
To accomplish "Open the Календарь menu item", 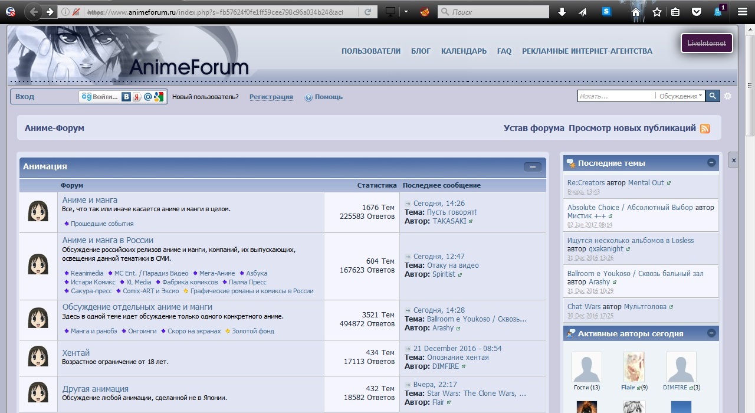I will (464, 51).
